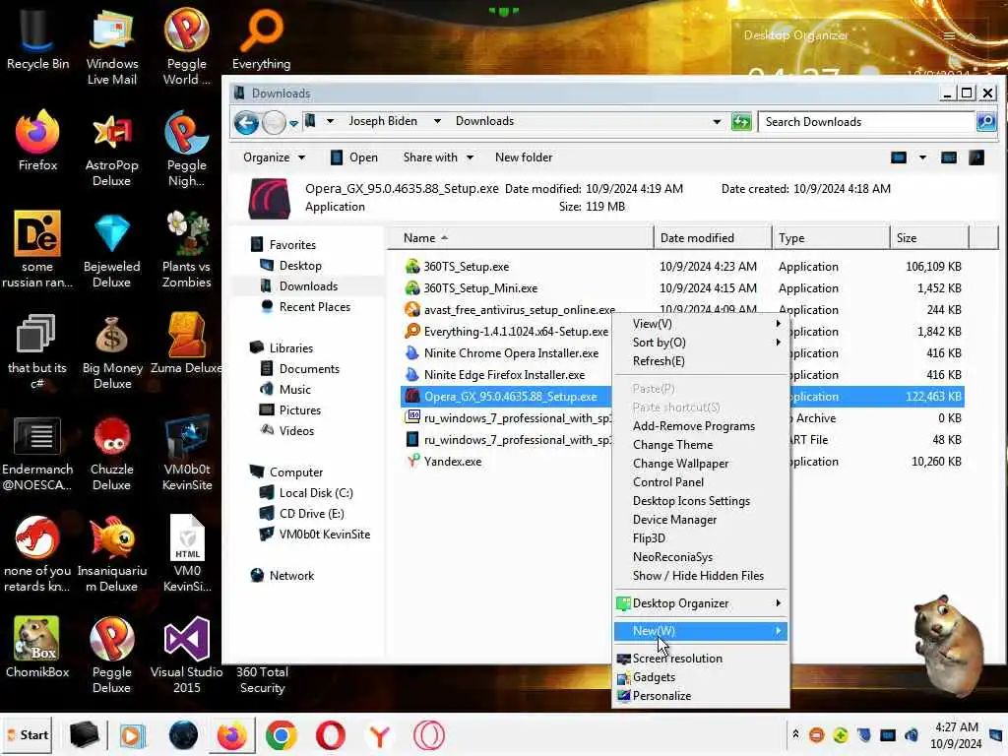Select Personalize in context menu
This screenshot has width=1008, height=756.
[701, 696]
